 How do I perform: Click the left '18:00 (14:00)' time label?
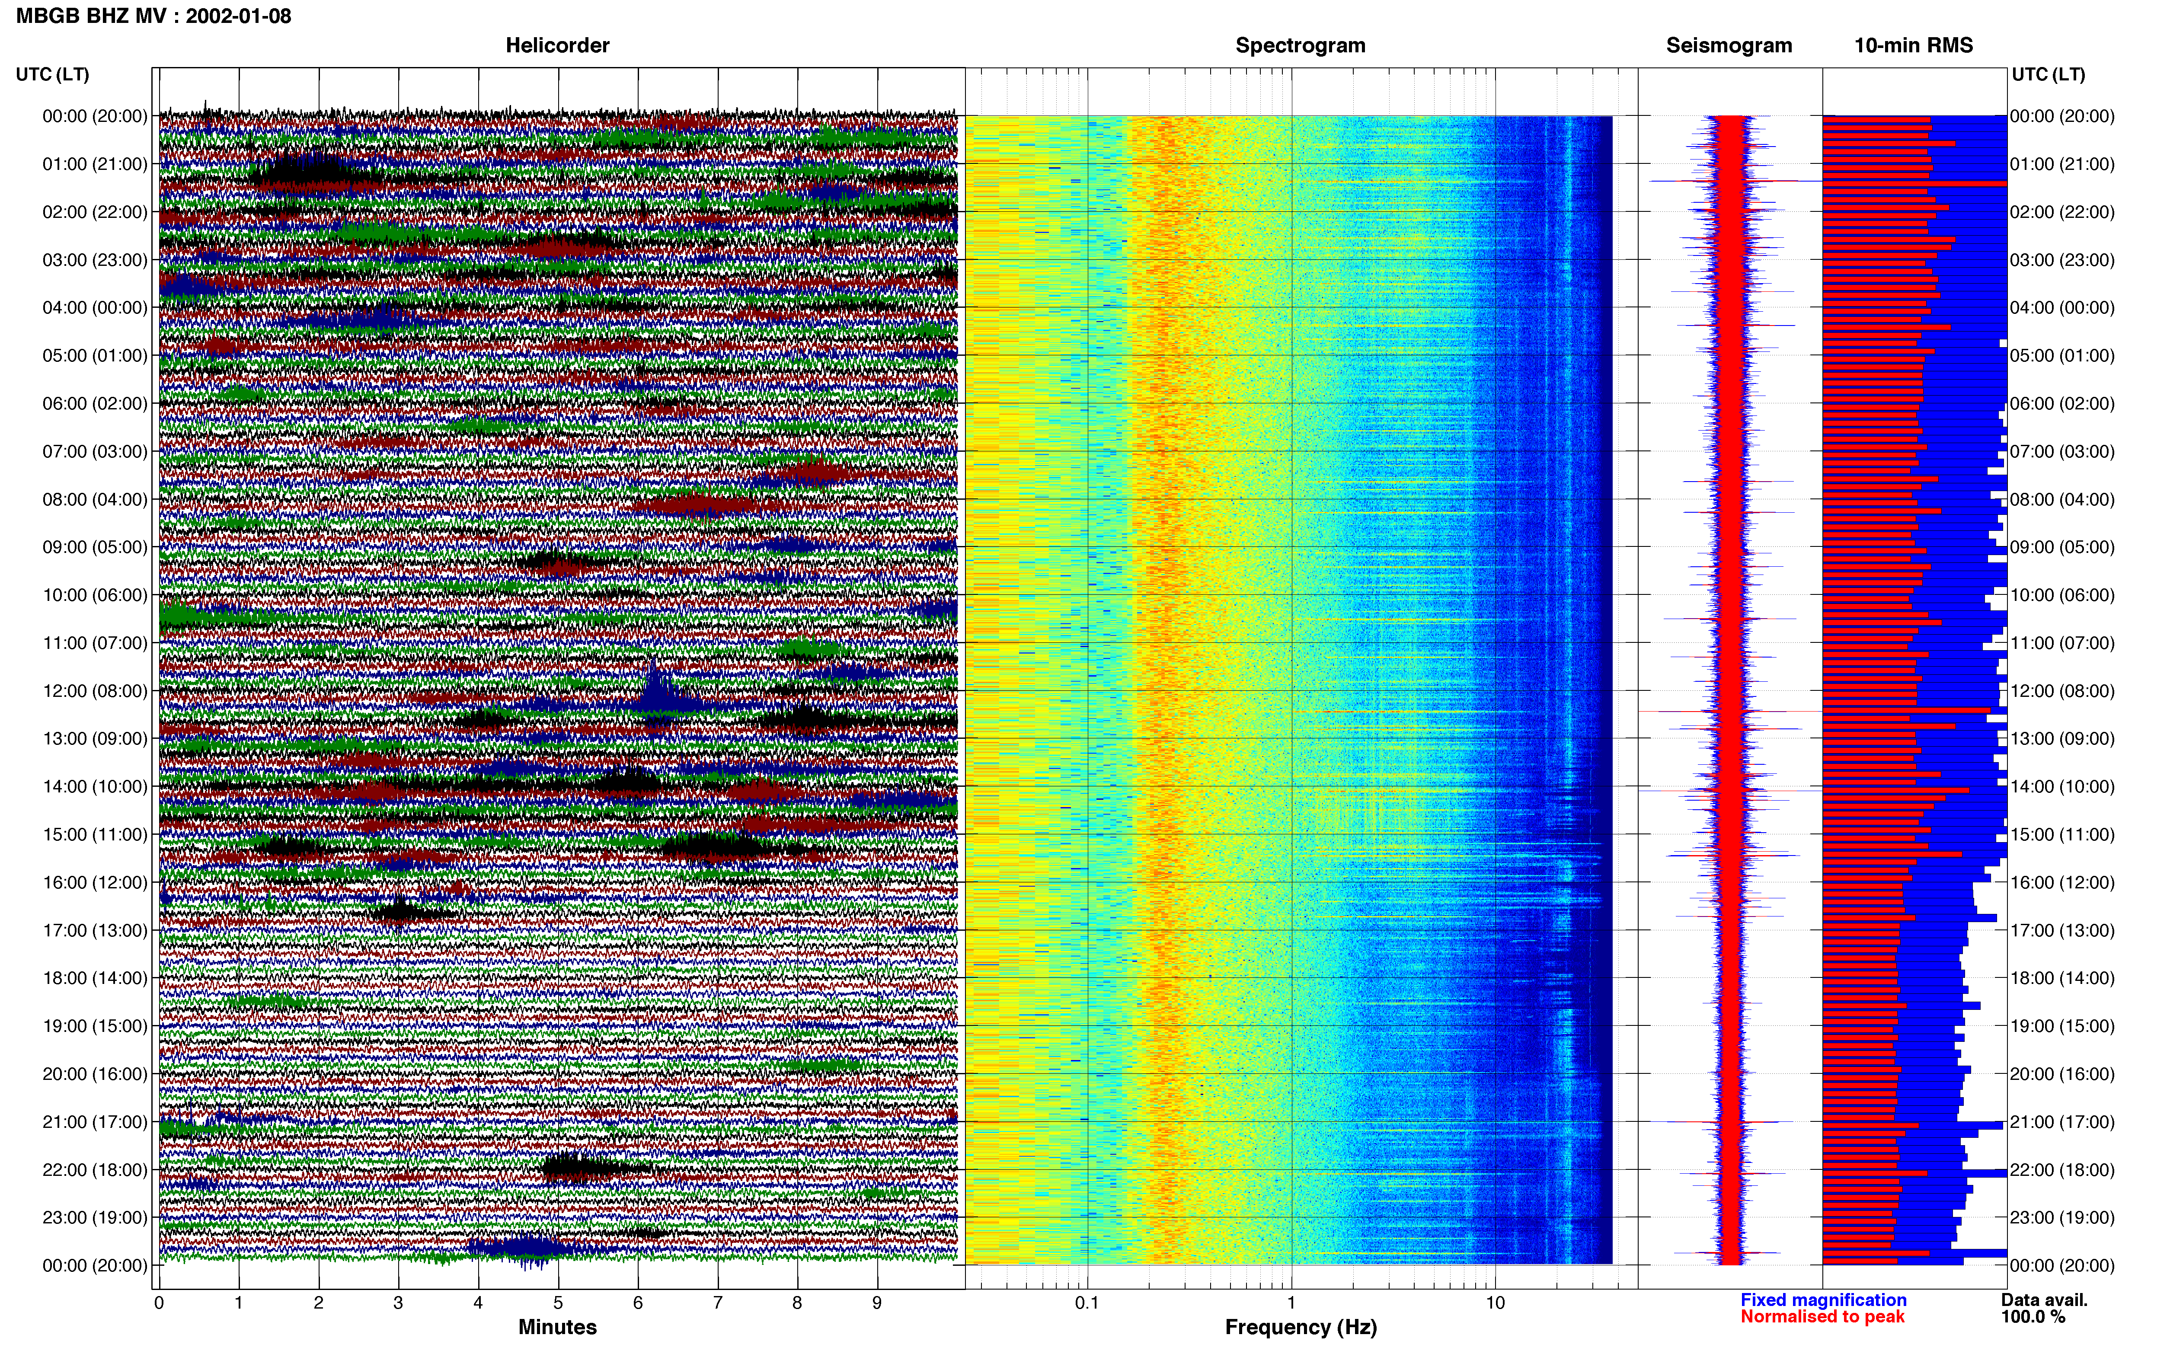pos(95,977)
